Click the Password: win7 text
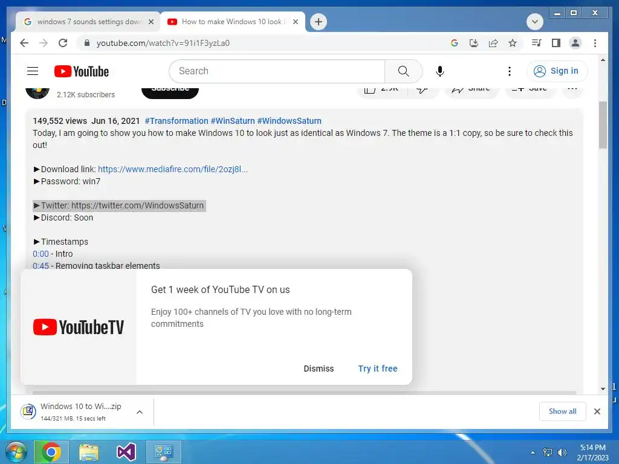Screen dimensions: 619x464 tap(66, 181)
